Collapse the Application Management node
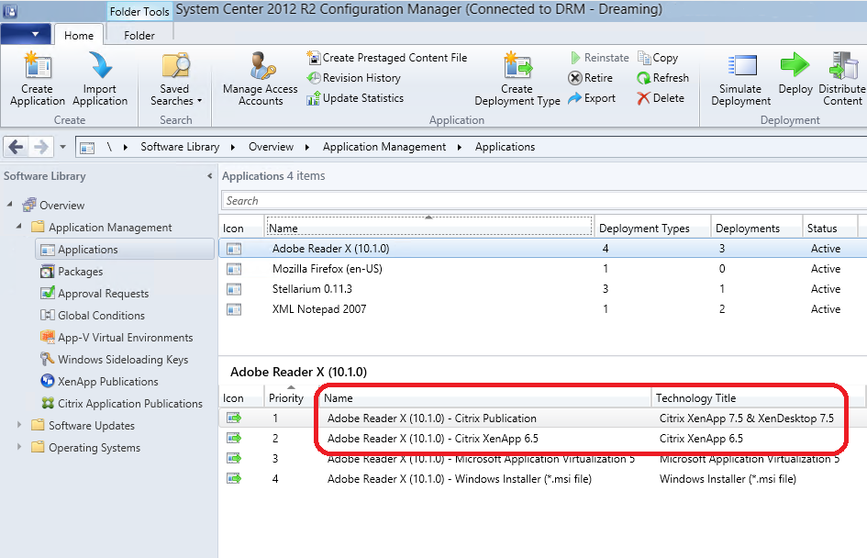 (x=20, y=227)
